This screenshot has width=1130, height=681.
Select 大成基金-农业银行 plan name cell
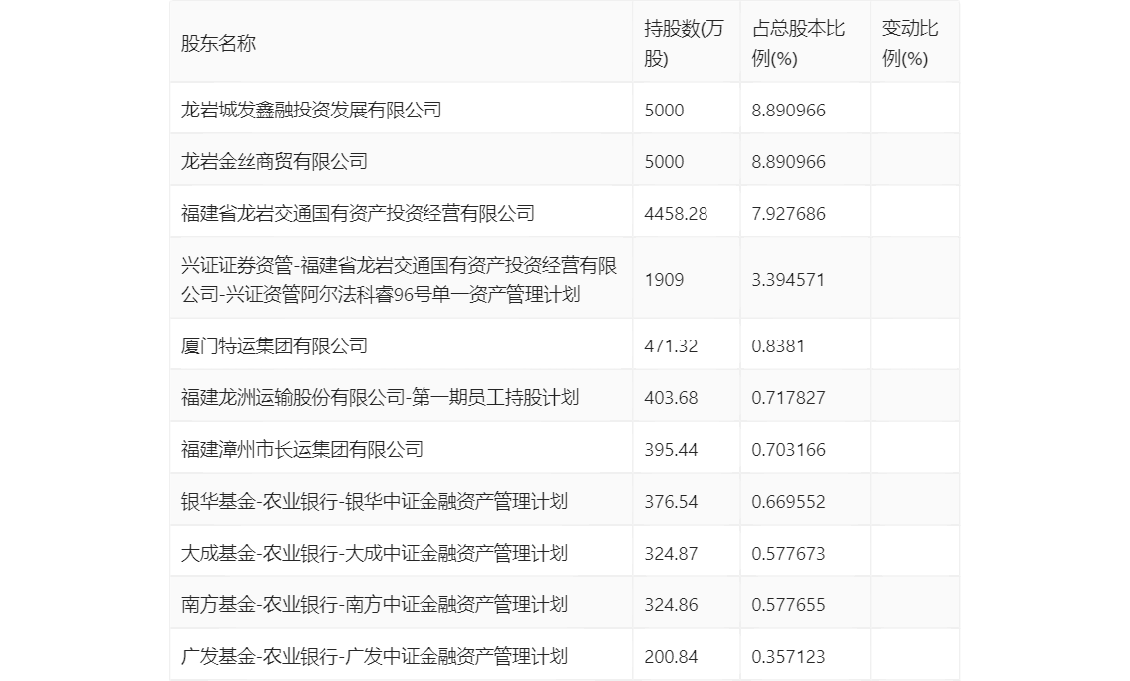pyautogui.click(x=374, y=553)
